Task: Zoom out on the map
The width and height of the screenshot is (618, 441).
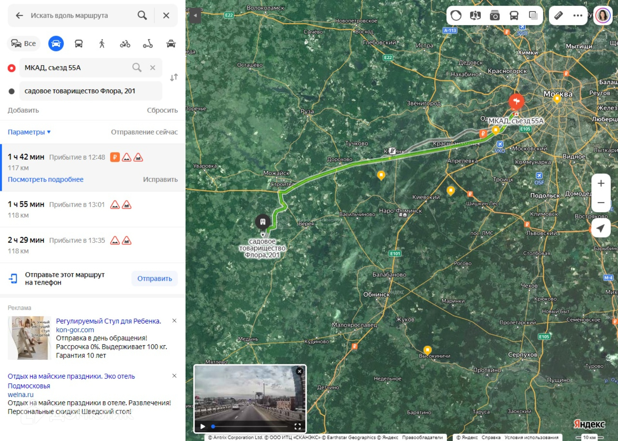Action: pos(601,203)
